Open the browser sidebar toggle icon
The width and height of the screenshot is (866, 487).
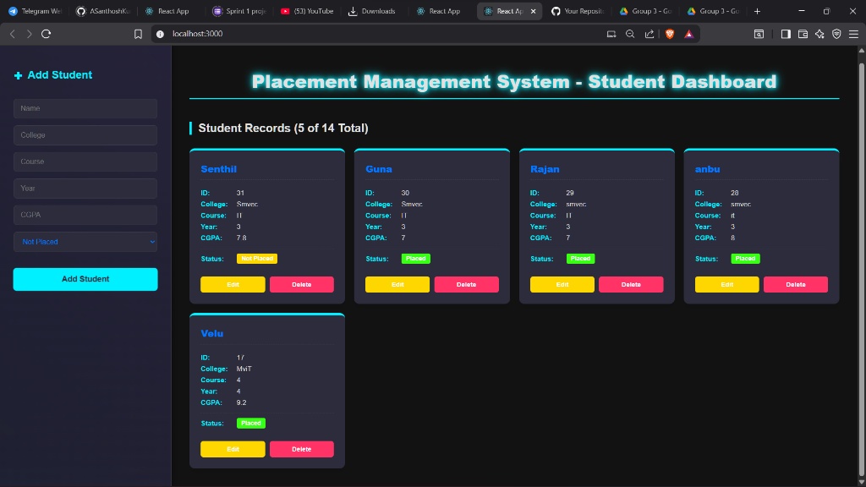785,34
